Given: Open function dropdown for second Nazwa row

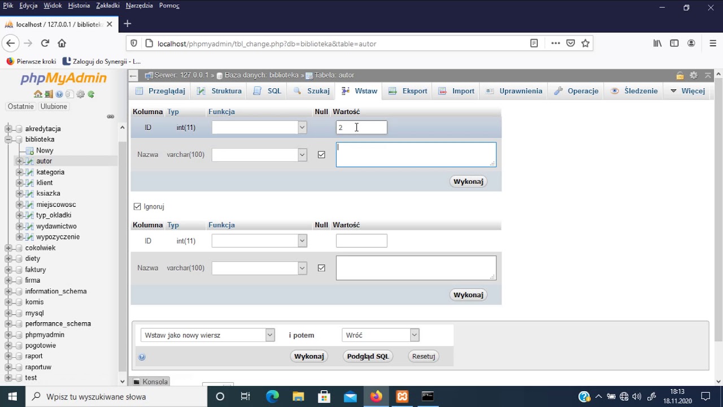Looking at the screenshot, I should (x=259, y=268).
